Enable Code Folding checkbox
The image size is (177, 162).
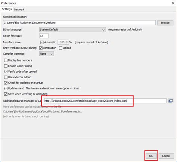coord(6,66)
